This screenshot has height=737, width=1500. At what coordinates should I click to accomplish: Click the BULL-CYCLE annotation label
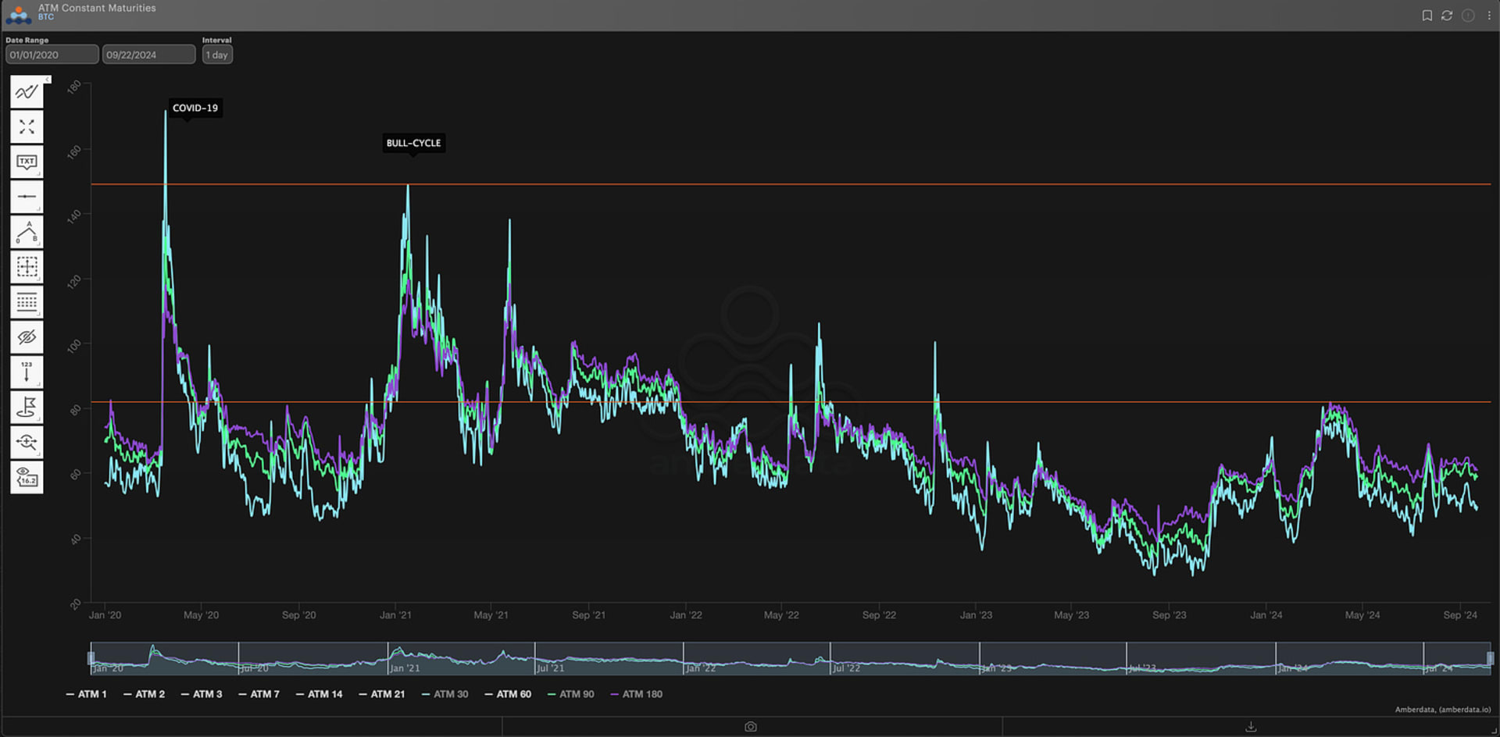(x=414, y=143)
